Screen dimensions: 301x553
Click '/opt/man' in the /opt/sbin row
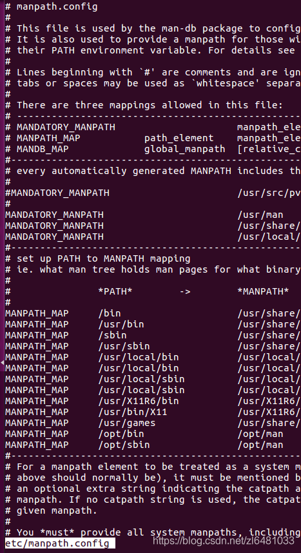[260, 445]
